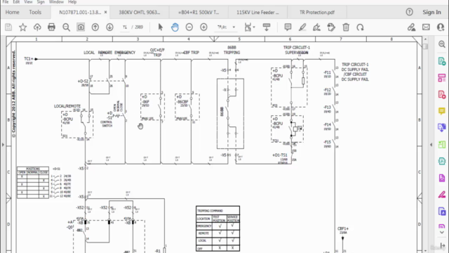Open the Window menu

point(56,1)
